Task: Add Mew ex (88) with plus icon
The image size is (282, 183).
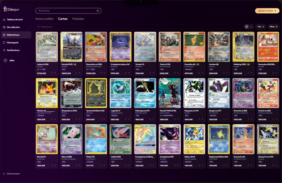Action: click(x=80, y=166)
